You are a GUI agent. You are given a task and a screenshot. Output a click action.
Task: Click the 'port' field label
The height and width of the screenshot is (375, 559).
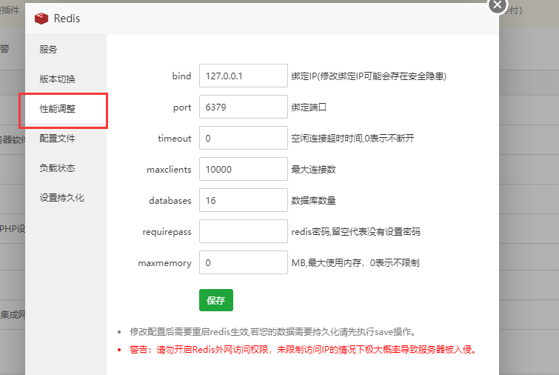(x=182, y=107)
